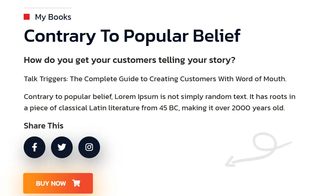Click the Contrary To Popular Belief heading
This screenshot has height=196, width=317.
132,36
